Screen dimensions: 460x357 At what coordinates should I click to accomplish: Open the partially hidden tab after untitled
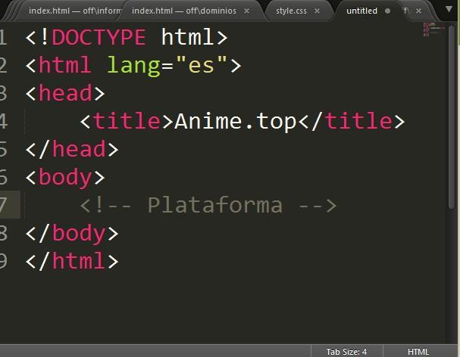tap(405, 11)
